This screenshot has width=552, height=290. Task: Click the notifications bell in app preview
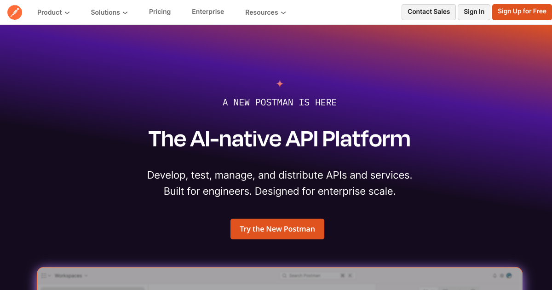[x=495, y=276]
